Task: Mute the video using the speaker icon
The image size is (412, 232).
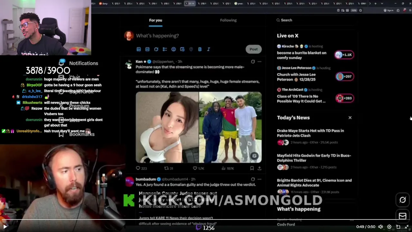Action: click(x=380, y=227)
